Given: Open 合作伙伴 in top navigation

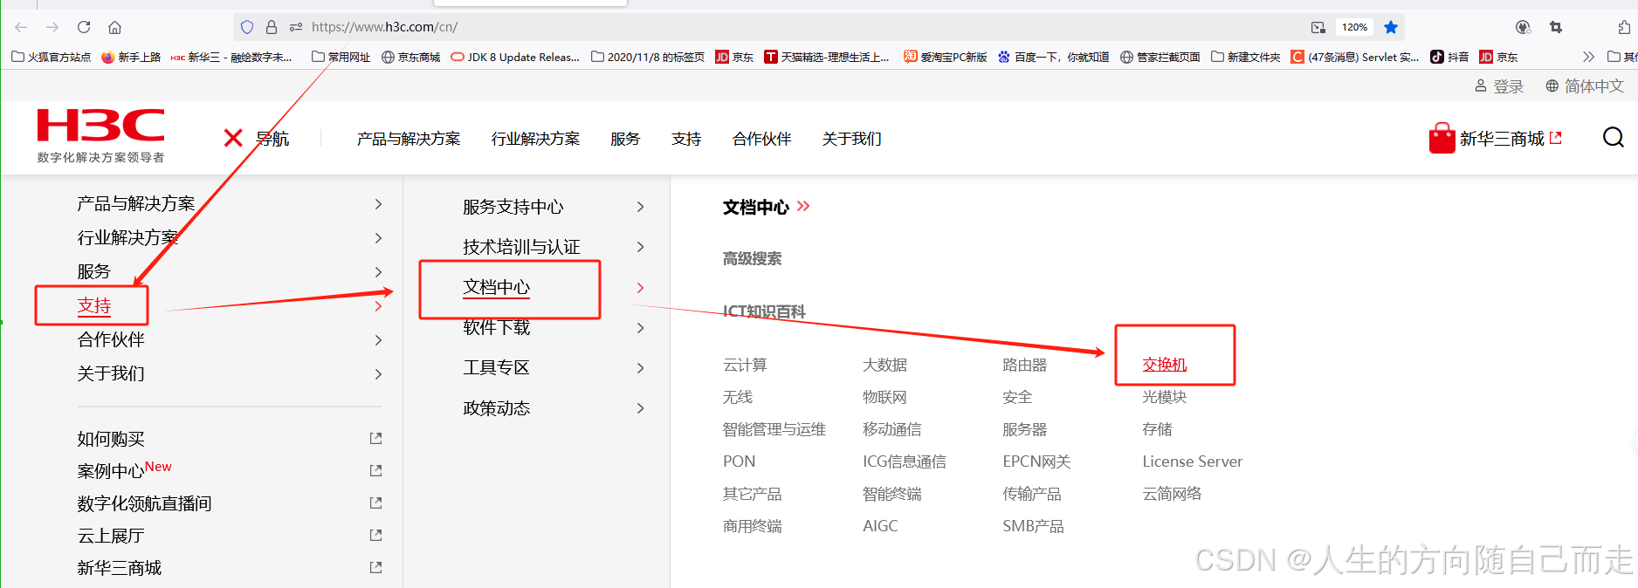Looking at the screenshot, I should click(x=762, y=139).
